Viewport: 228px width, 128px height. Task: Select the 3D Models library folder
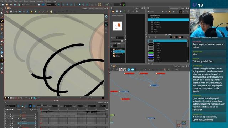[x=119, y=49]
